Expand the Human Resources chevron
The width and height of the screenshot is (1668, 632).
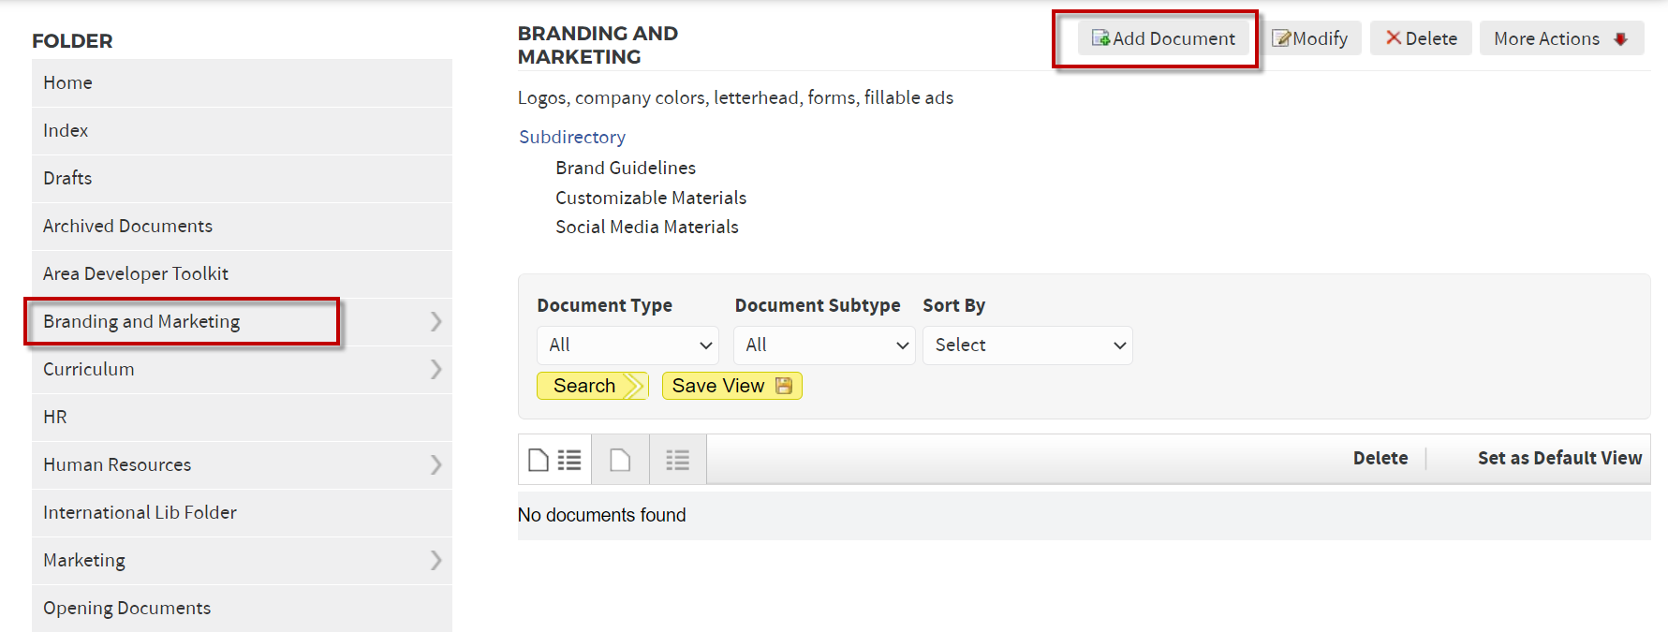(x=435, y=465)
